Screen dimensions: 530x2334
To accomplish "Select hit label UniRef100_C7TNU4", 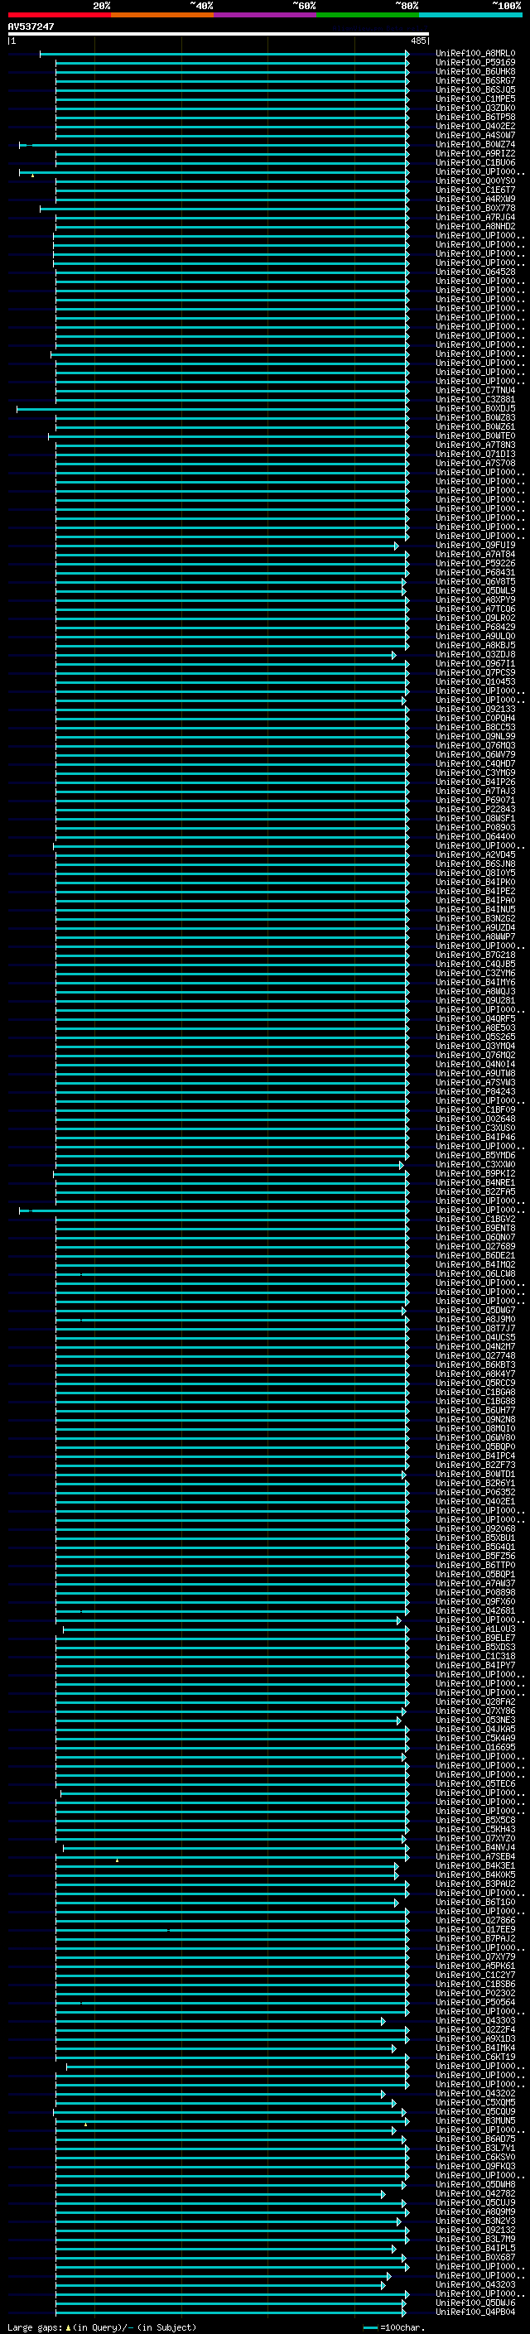I will [x=475, y=391].
